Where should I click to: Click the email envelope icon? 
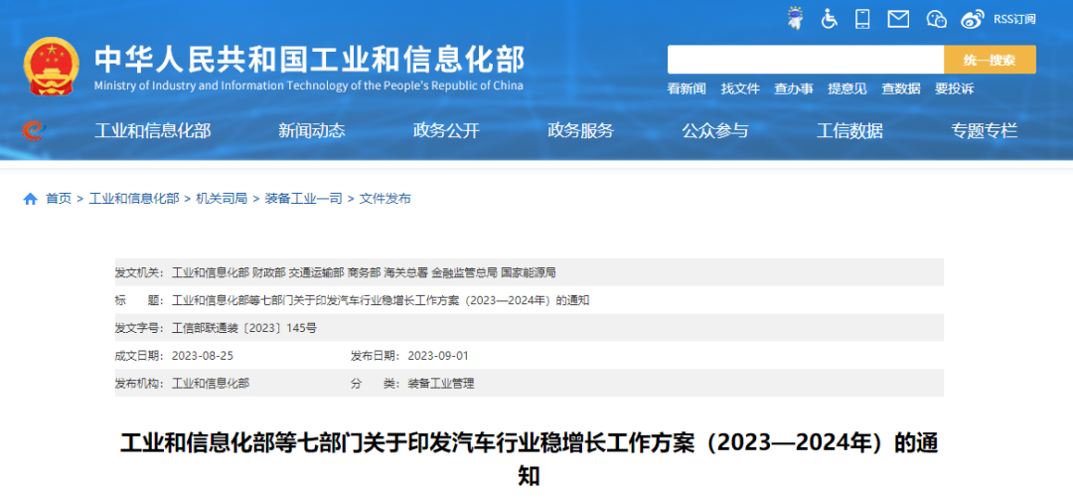tap(898, 19)
